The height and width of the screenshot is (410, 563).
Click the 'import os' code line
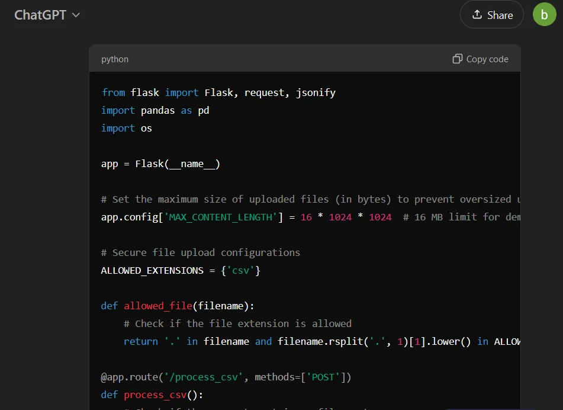tap(126, 129)
